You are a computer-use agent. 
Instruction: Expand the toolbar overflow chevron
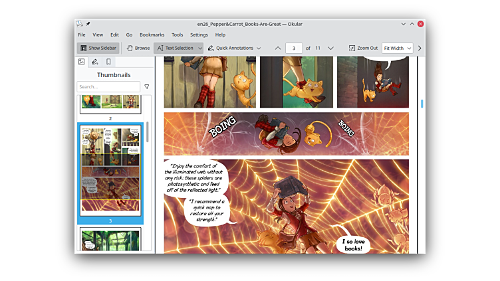[420, 48]
